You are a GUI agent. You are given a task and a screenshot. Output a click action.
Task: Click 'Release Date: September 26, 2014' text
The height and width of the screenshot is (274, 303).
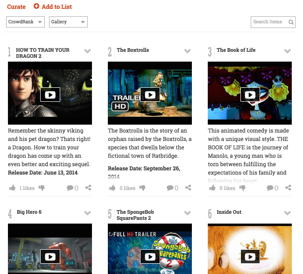144,173
